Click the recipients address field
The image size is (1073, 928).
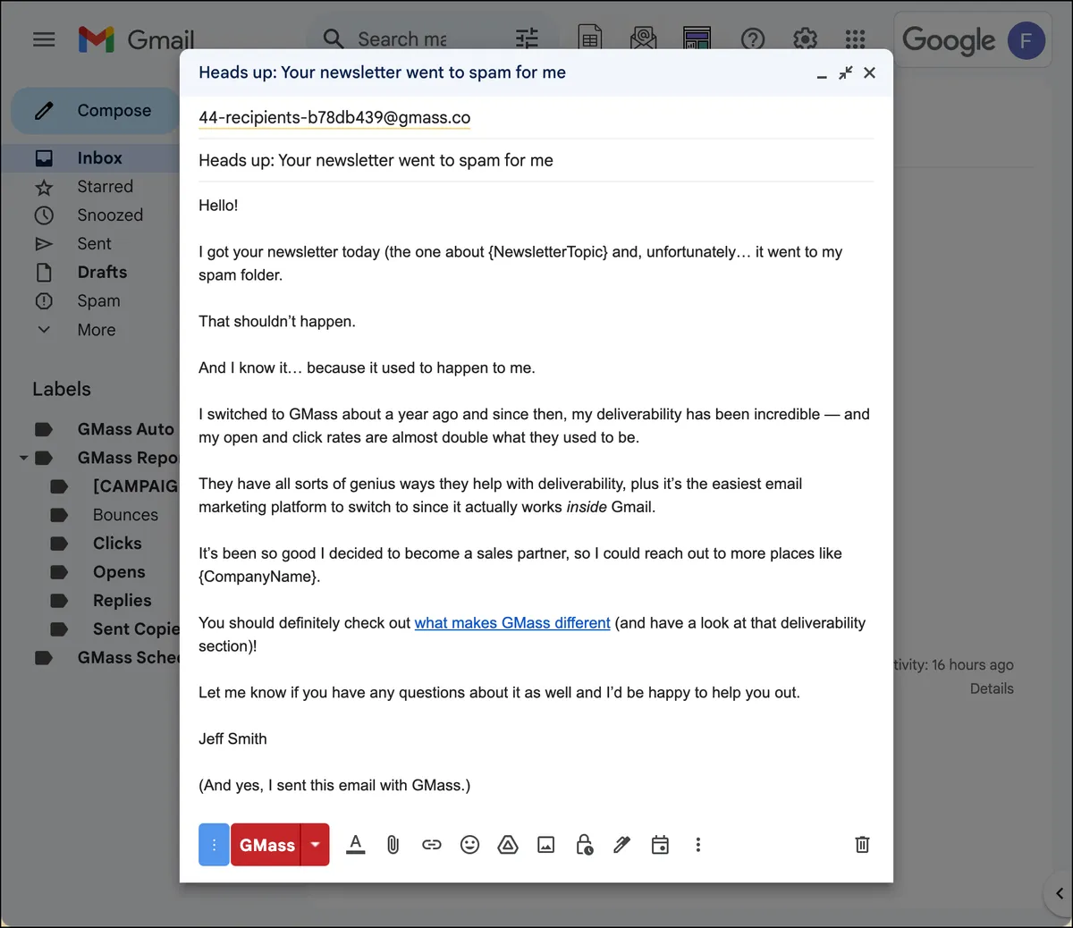pos(536,118)
